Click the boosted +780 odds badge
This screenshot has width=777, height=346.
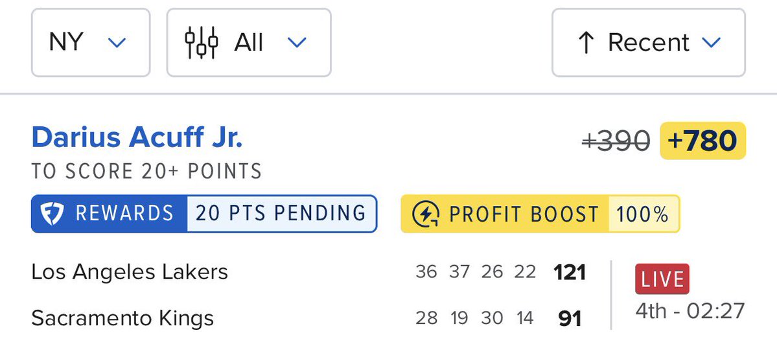[x=702, y=141]
